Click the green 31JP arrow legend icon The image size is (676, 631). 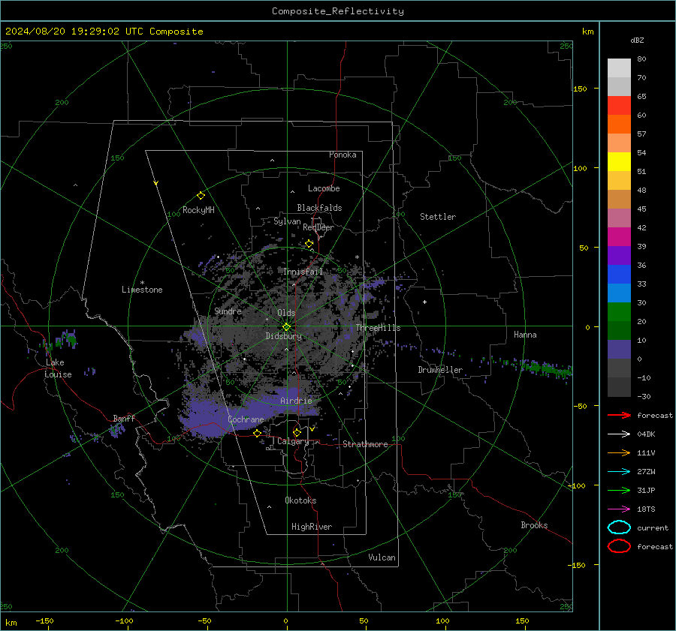(x=619, y=490)
